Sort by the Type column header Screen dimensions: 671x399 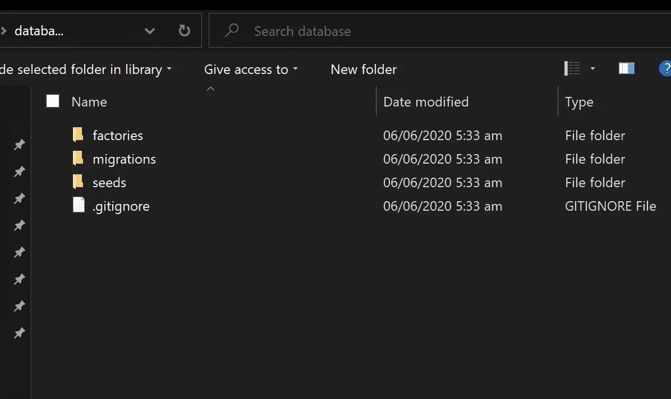[579, 102]
